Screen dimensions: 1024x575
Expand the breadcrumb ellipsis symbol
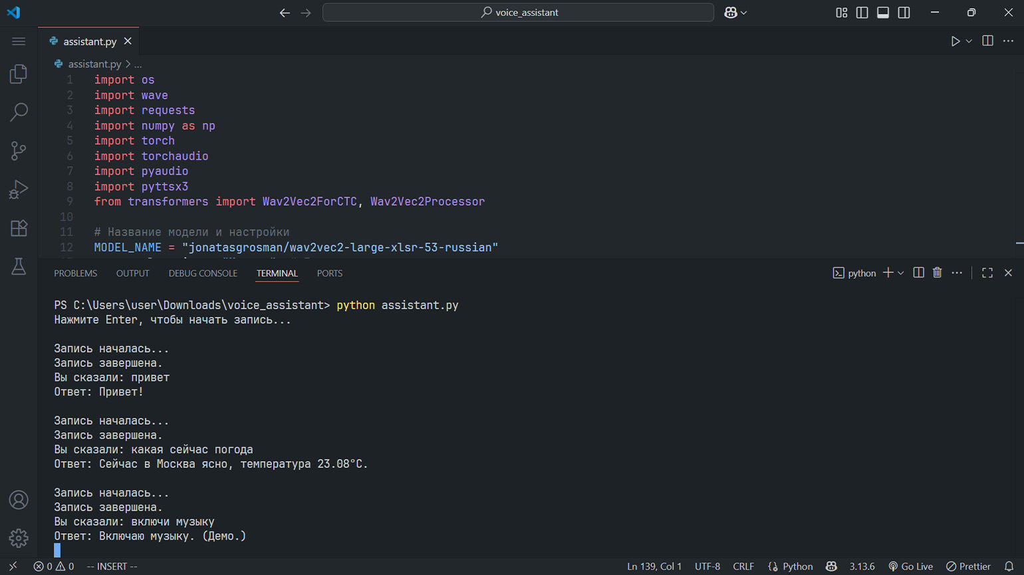point(138,64)
